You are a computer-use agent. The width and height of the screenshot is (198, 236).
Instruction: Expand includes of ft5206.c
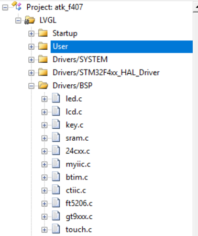(45, 204)
